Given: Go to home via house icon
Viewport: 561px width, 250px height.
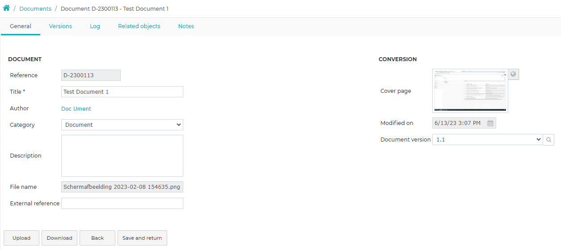Looking at the screenshot, I should click(x=6, y=8).
